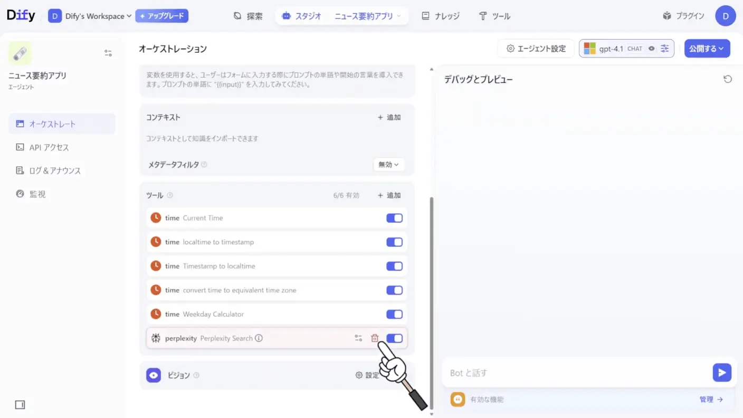Viewport: 743px width, 418px height.
Task: Click the Bot と話す input field
Action: pos(528,373)
